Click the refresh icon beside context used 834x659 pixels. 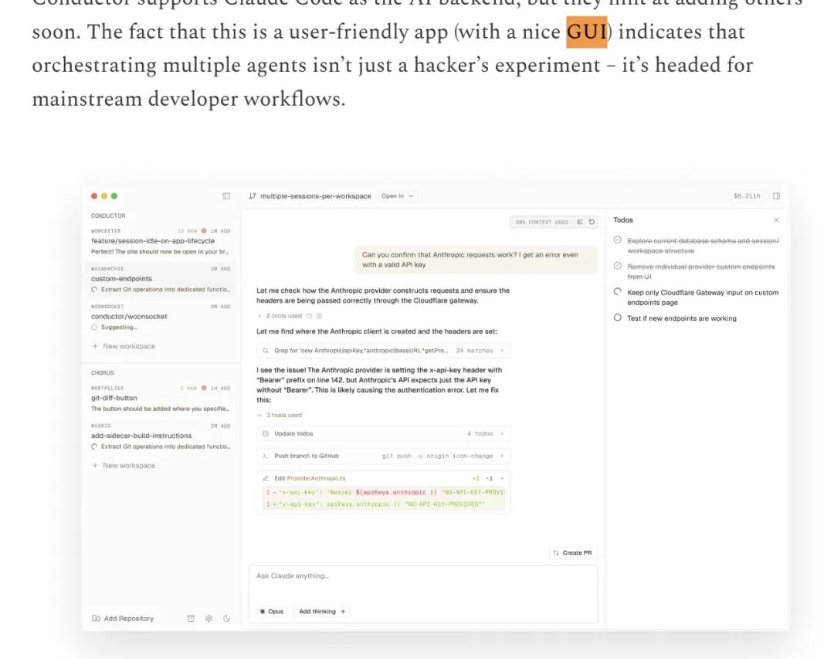click(592, 222)
